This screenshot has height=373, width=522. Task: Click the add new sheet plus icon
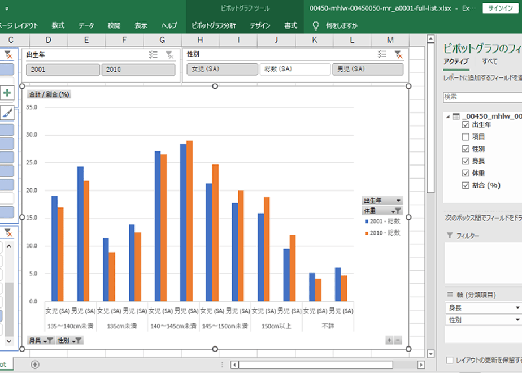(x=35, y=365)
